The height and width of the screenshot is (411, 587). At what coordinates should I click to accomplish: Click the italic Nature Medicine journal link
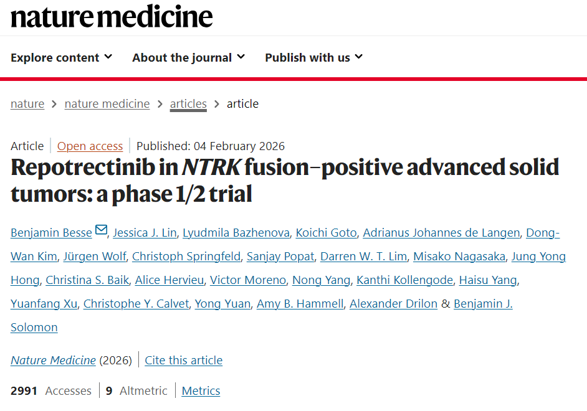53,361
